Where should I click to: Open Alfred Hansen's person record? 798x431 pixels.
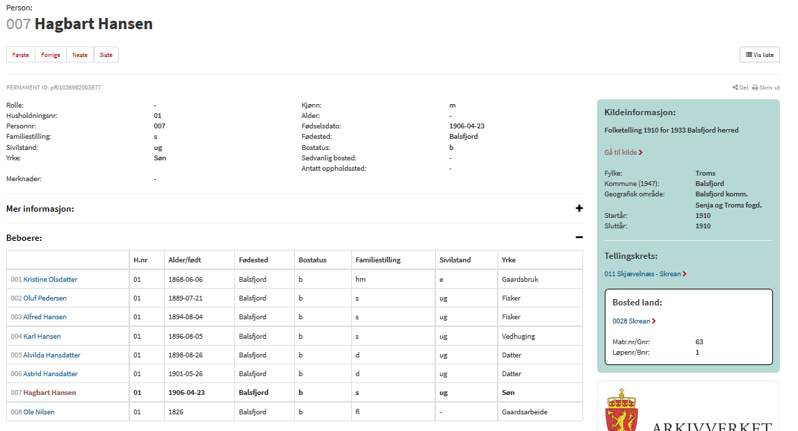44,317
